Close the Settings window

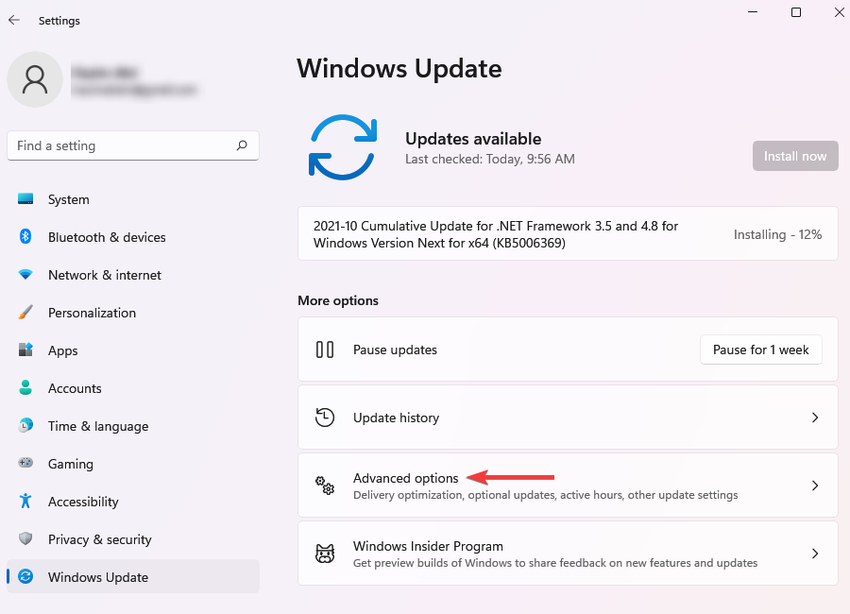pyautogui.click(x=840, y=12)
